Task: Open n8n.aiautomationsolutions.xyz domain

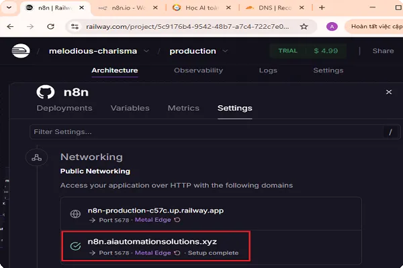Action: click(152, 242)
